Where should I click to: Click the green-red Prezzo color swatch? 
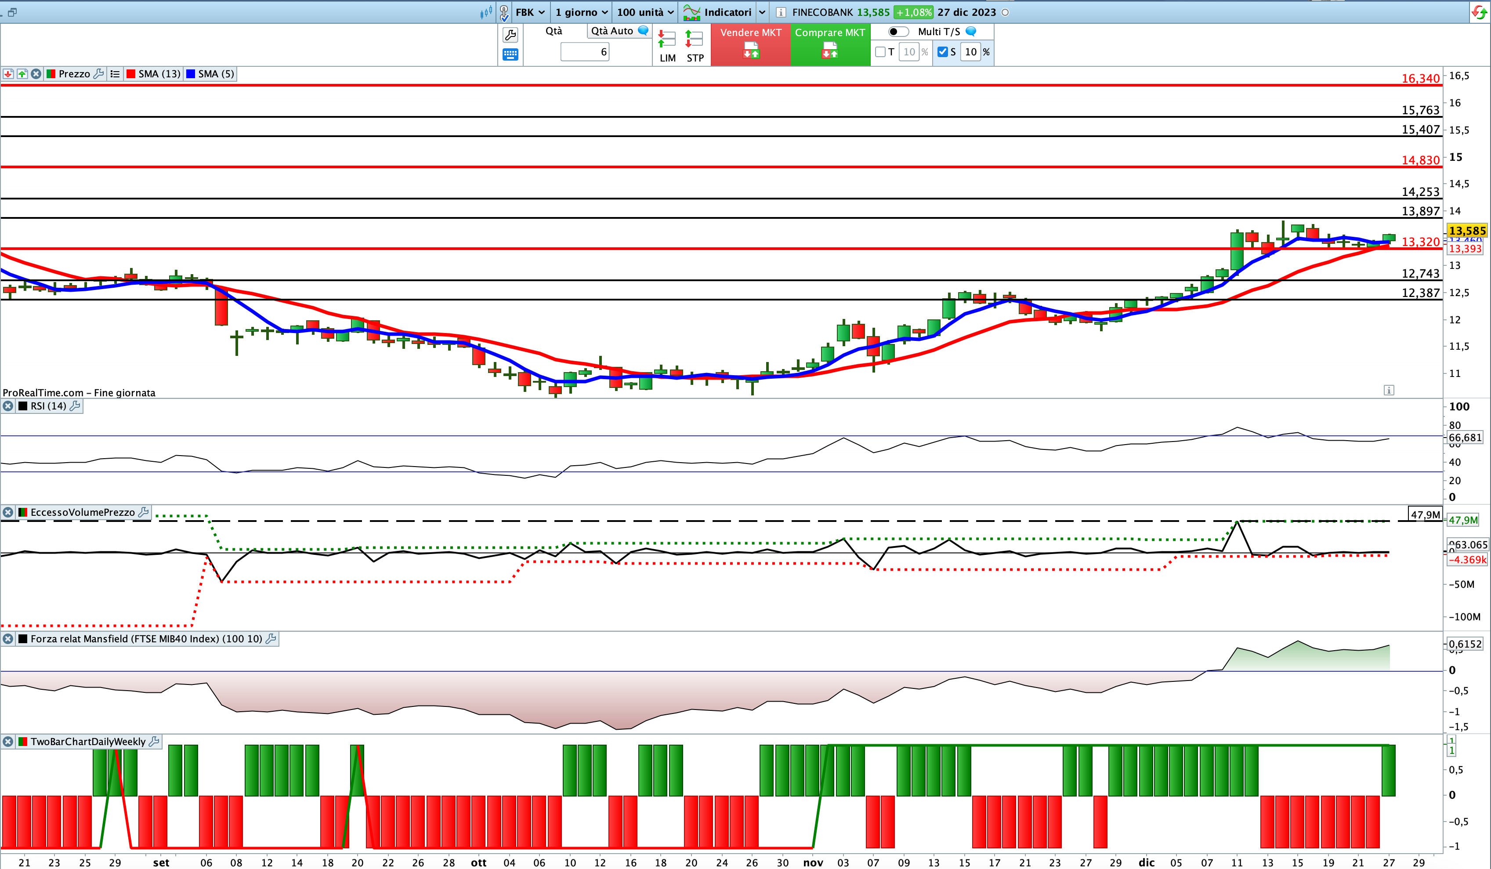tap(51, 74)
